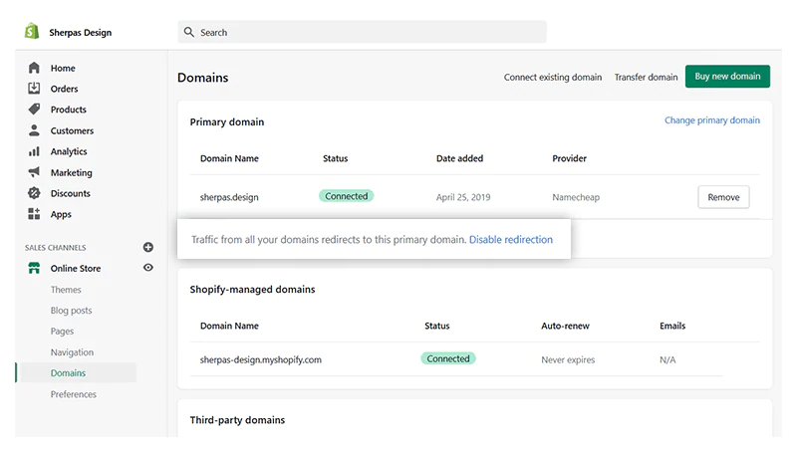
Task: Click the Marketing megaphone icon
Action: point(34,172)
